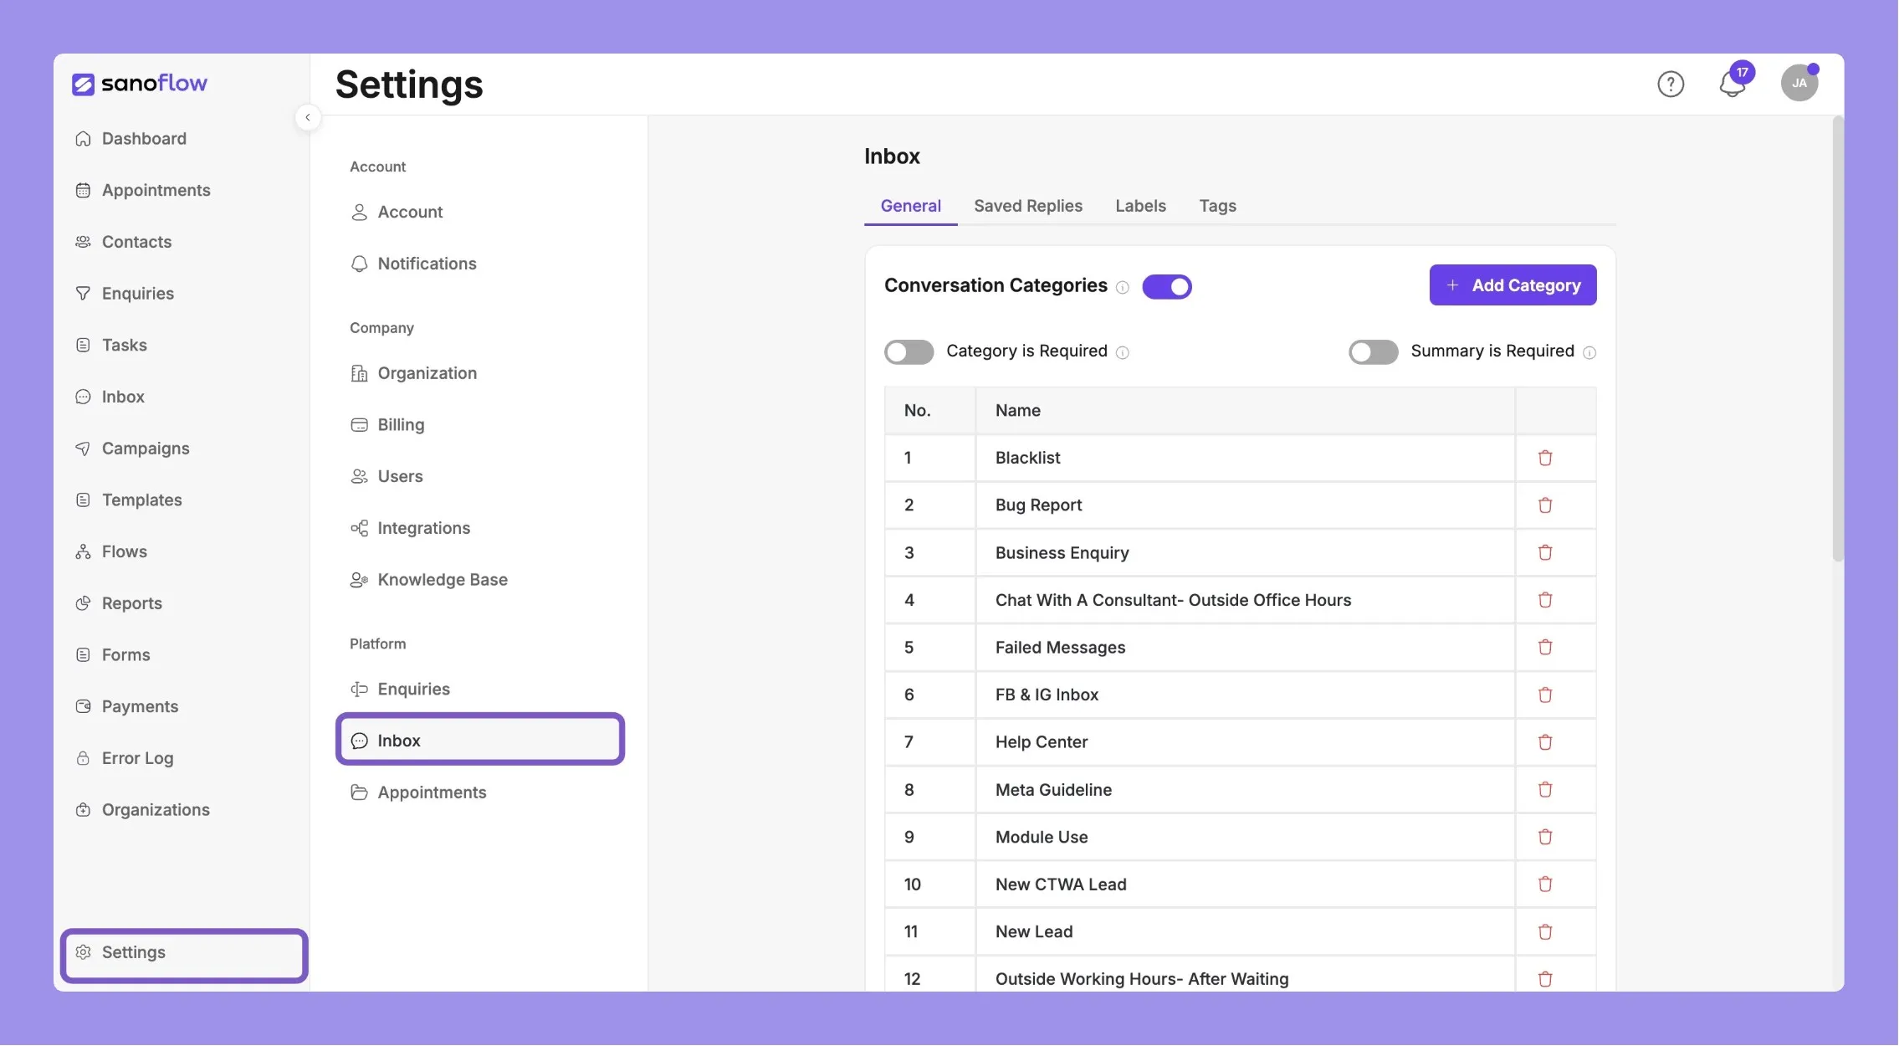1899x1046 pixels.
Task: Delete the Failed Messages category
Action: 1545,647
